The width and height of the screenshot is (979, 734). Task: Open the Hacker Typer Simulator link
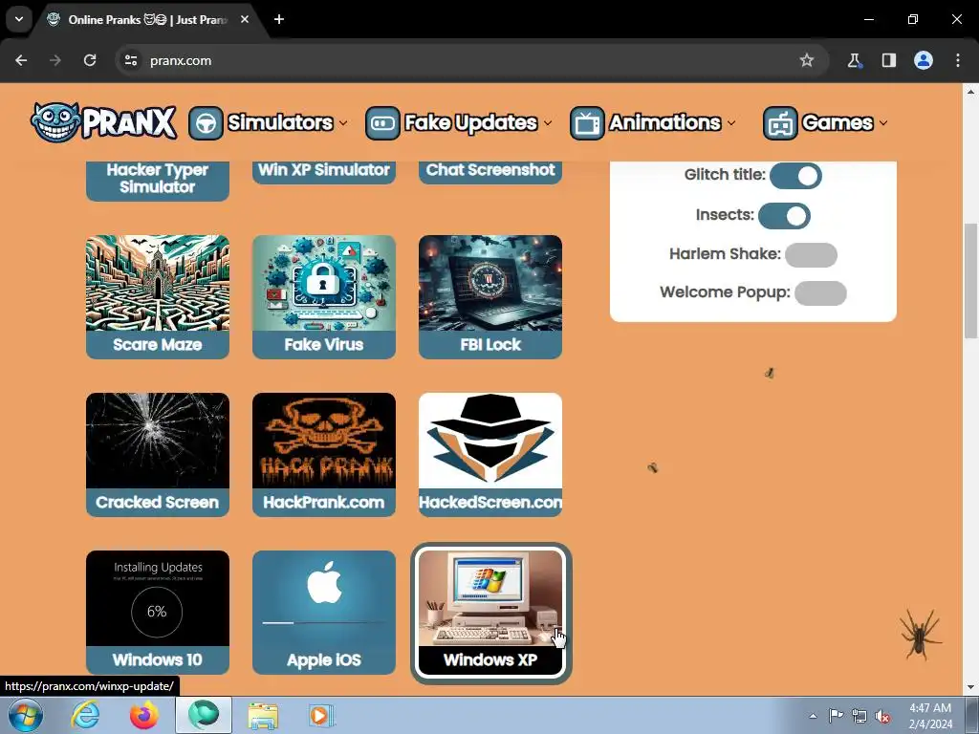point(158,180)
